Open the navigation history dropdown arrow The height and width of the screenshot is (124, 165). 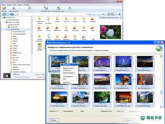pos(9,14)
